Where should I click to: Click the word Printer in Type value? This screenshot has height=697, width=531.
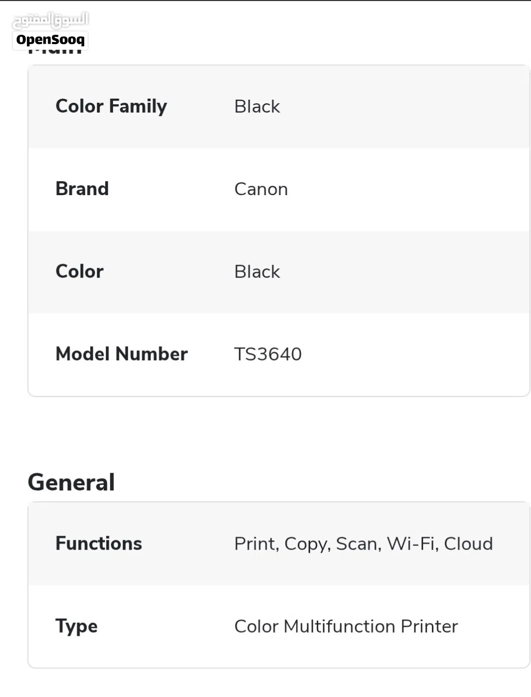tap(429, 626)
